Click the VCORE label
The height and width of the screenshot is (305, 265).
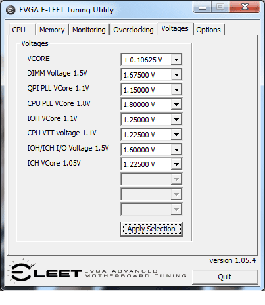(38, 59)
